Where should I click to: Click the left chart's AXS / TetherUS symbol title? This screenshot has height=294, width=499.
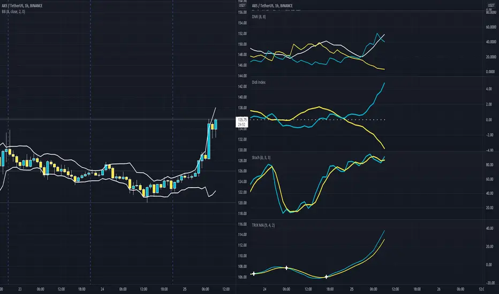[x=22, y=6]
